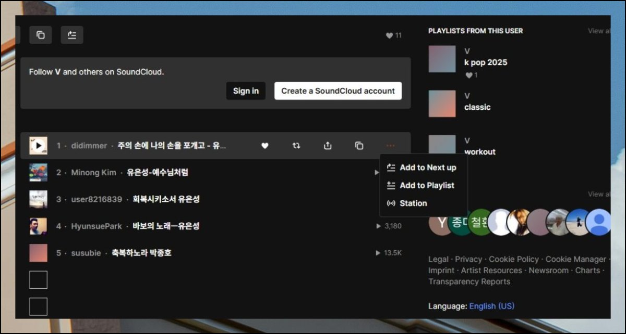Click the Add to Next up toolbar button

tap(72, 35)
